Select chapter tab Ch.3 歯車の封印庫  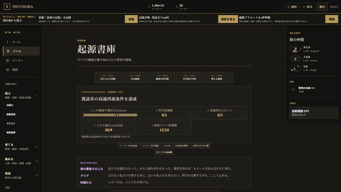[162, 77]
